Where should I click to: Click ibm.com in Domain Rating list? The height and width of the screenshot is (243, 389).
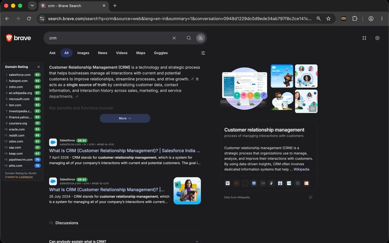15,105
